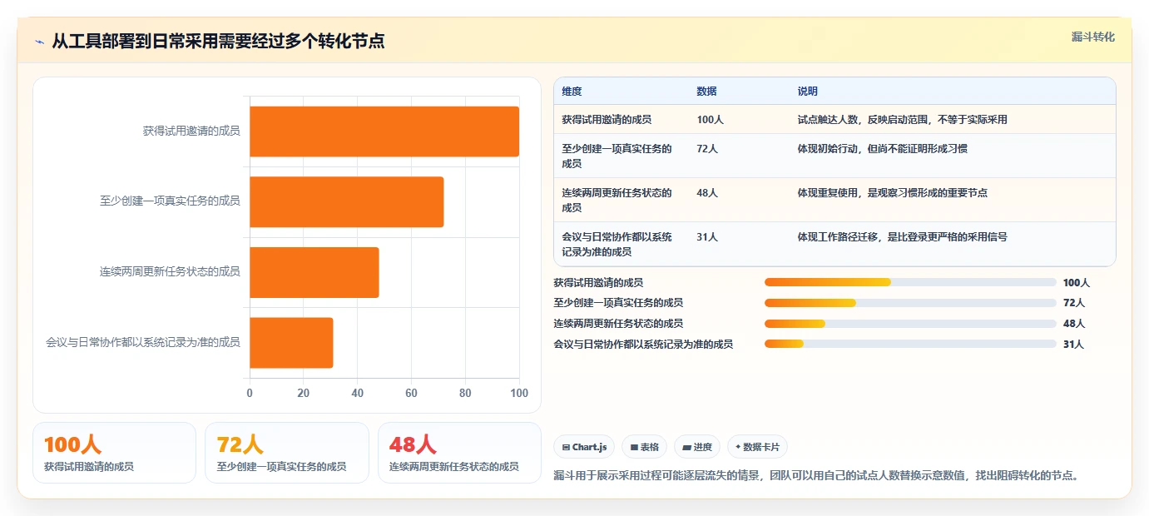Click the chart bar for 连续两周更新任务状态的成员

[x=314, y=272]
